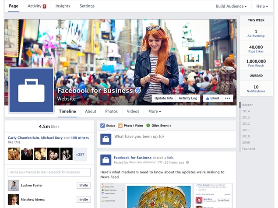The height and width of the screenshot is (208, 278).
Task: Click the verified checkmark badge
Action: [x=138, y=91]
